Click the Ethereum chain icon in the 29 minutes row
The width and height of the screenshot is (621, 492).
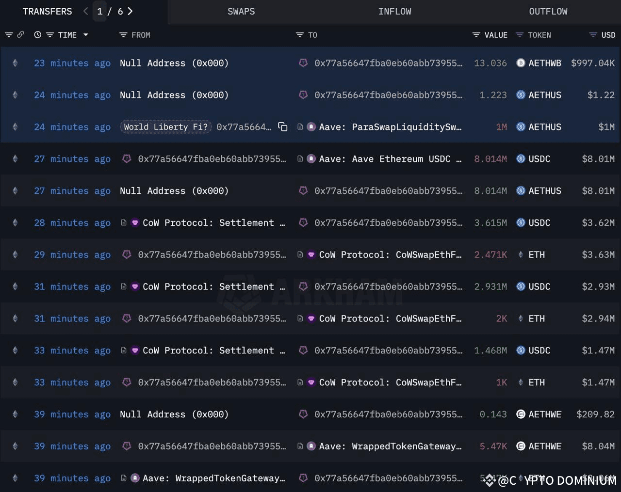[15, 255]
